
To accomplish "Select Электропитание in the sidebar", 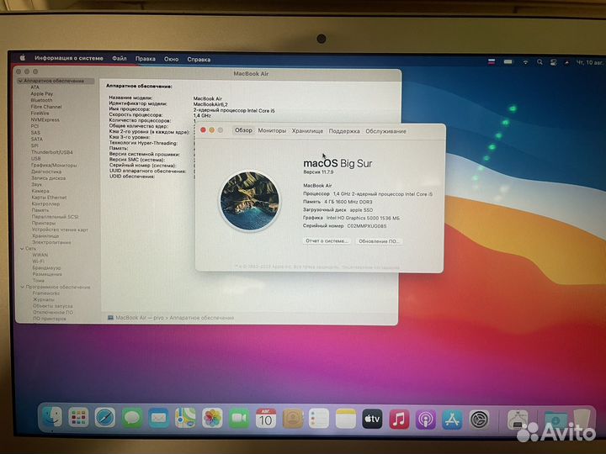I will [51, 242].
